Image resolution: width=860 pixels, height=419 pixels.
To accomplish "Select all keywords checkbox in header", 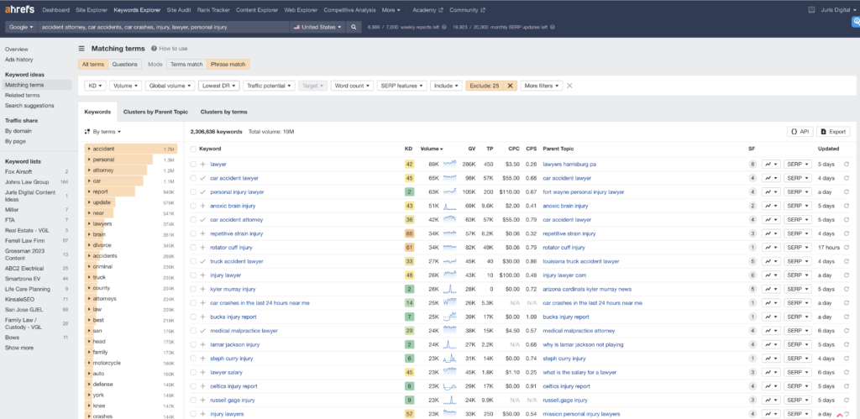I will 193,149.
